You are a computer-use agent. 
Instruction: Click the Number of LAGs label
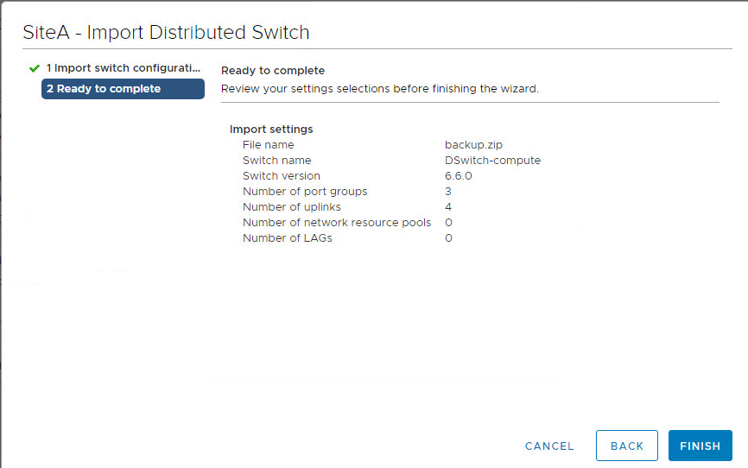[287, 238]
